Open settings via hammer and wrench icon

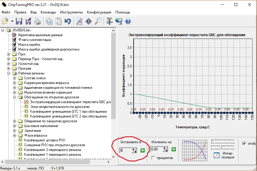tap(110, 21)
